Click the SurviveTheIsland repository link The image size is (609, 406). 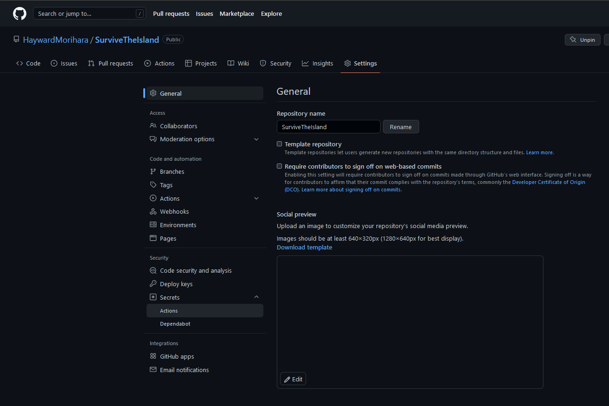point(127,40)
